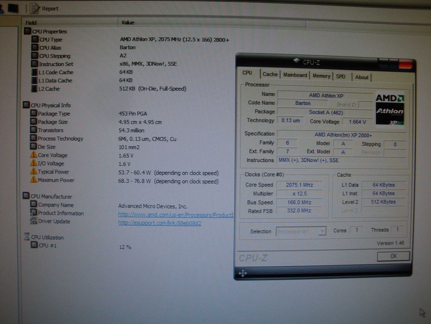431x324 pixels.
Task: Click the Die Size row icon
Action: click(34, 146)
